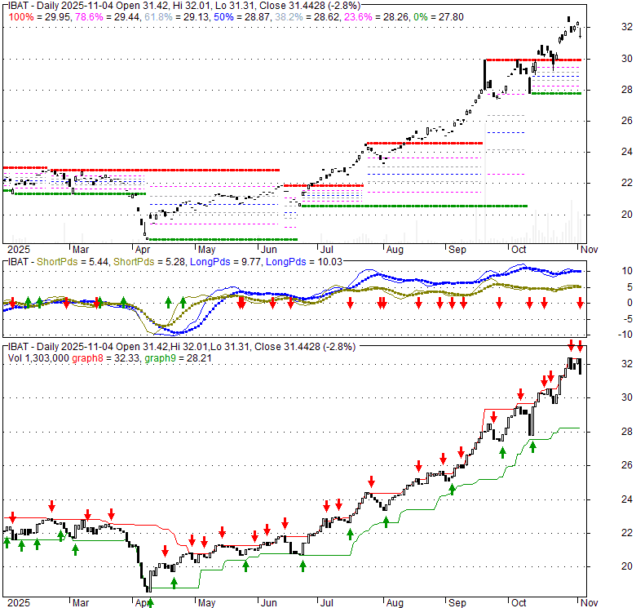Click the green 'graph9 = 28.21' legend entry
The width and height of the screenshot is (636, 608).
[x=178, y=358]
